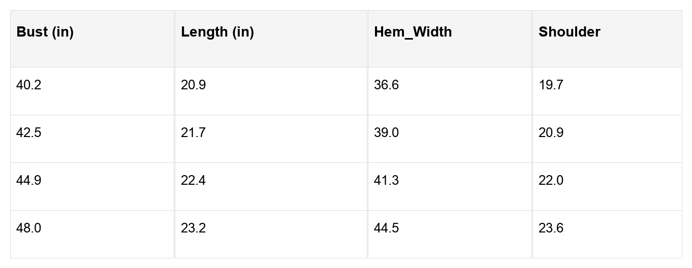Select the length cell 21.7
The width and height of the screenshot is (692, 268).
pos(193,133)
